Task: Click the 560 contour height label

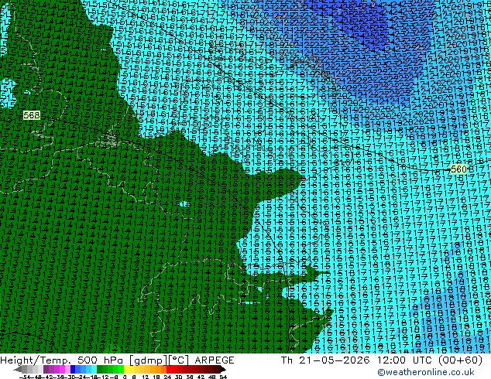Action: (x=458, y=169)
